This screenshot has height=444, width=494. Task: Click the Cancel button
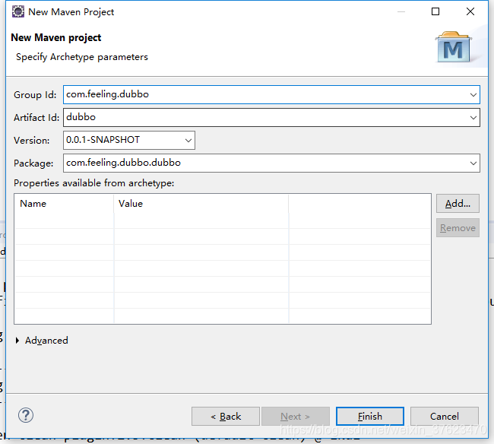(445, 417)
